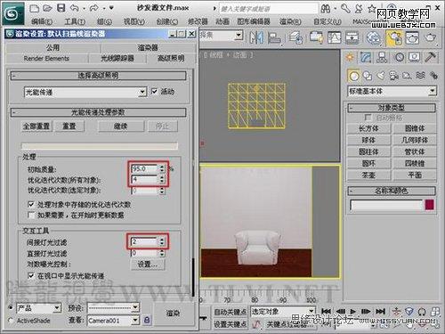Select the ActiveShade radio button
Viewport: 445px width, 334px height.
tap(12, 321)
